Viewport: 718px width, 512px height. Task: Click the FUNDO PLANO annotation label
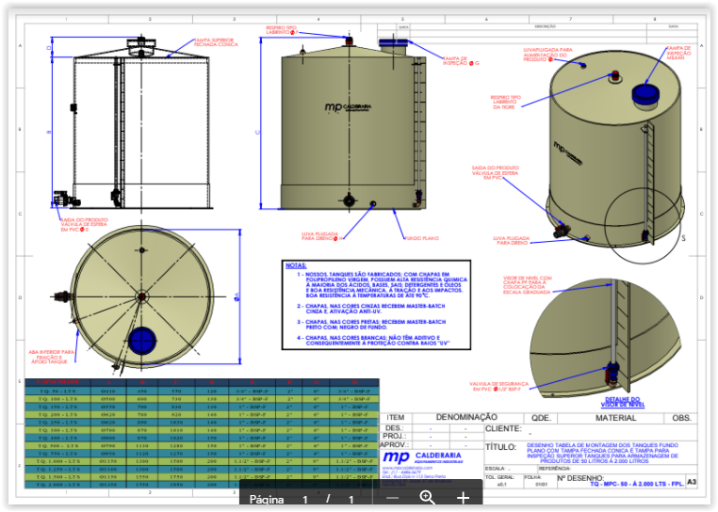pyautogui.click(x=423, y=240)
